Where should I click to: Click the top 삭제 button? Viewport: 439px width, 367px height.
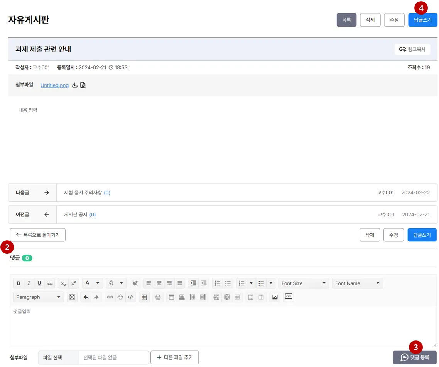coord(370,20)
